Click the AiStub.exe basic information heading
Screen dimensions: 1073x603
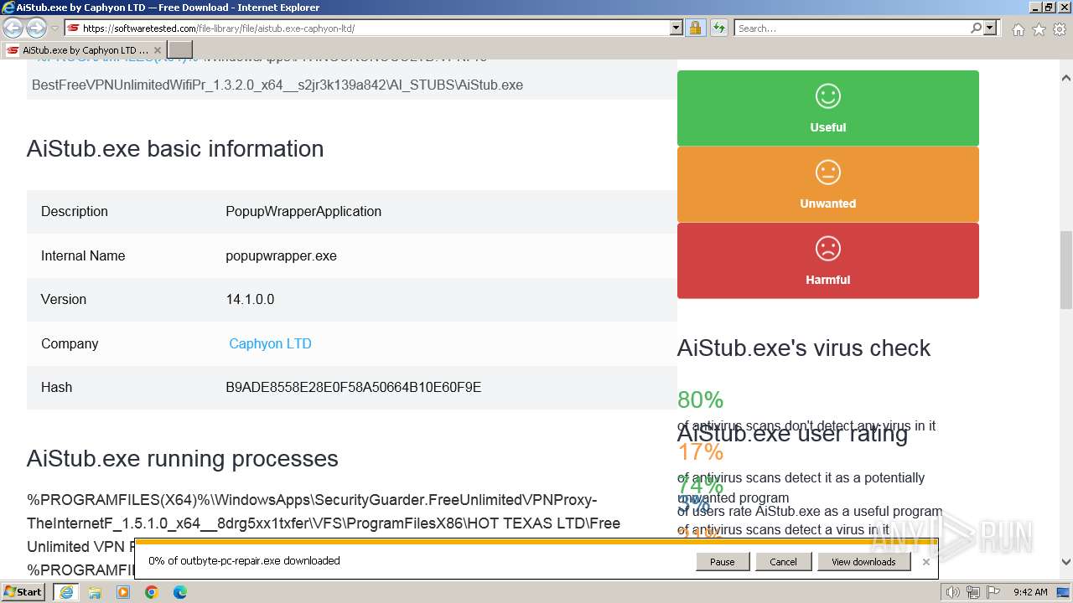(175, 148)
